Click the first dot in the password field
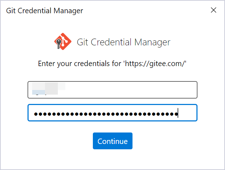Image resolution: width=225 pixels, height=170 pixels. 36,114
